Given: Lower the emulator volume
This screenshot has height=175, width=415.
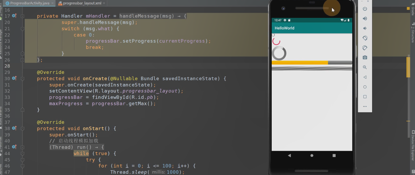Looking at the screenshot, I should tap(365, 28).
